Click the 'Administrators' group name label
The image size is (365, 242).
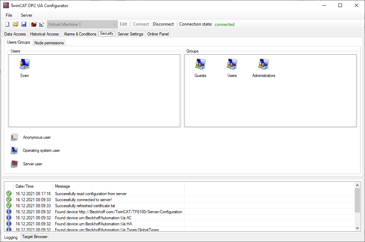point(264,76)
